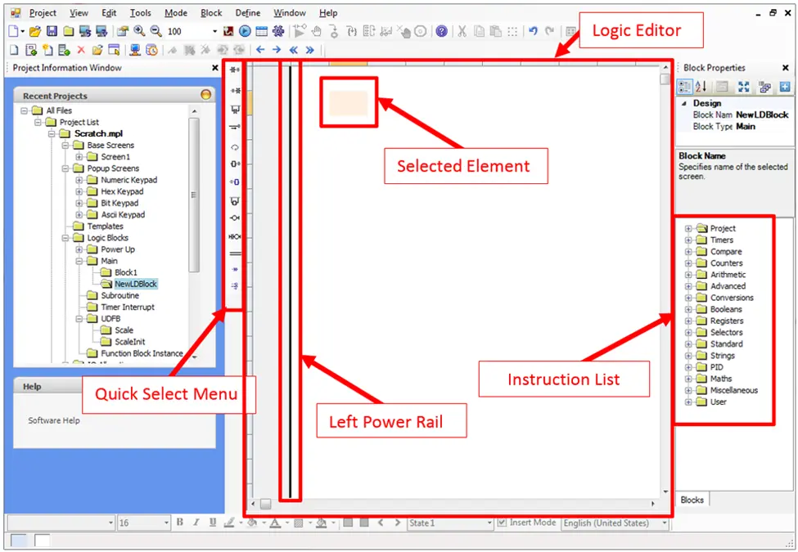Click the Categorized view icon in Block Properties
The height and width of the screenshot is (552, 798).
coord(685,87)
